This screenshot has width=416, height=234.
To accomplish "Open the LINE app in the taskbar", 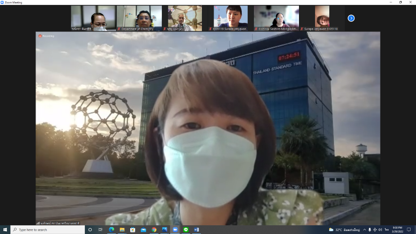I will (x=186, y=230).
